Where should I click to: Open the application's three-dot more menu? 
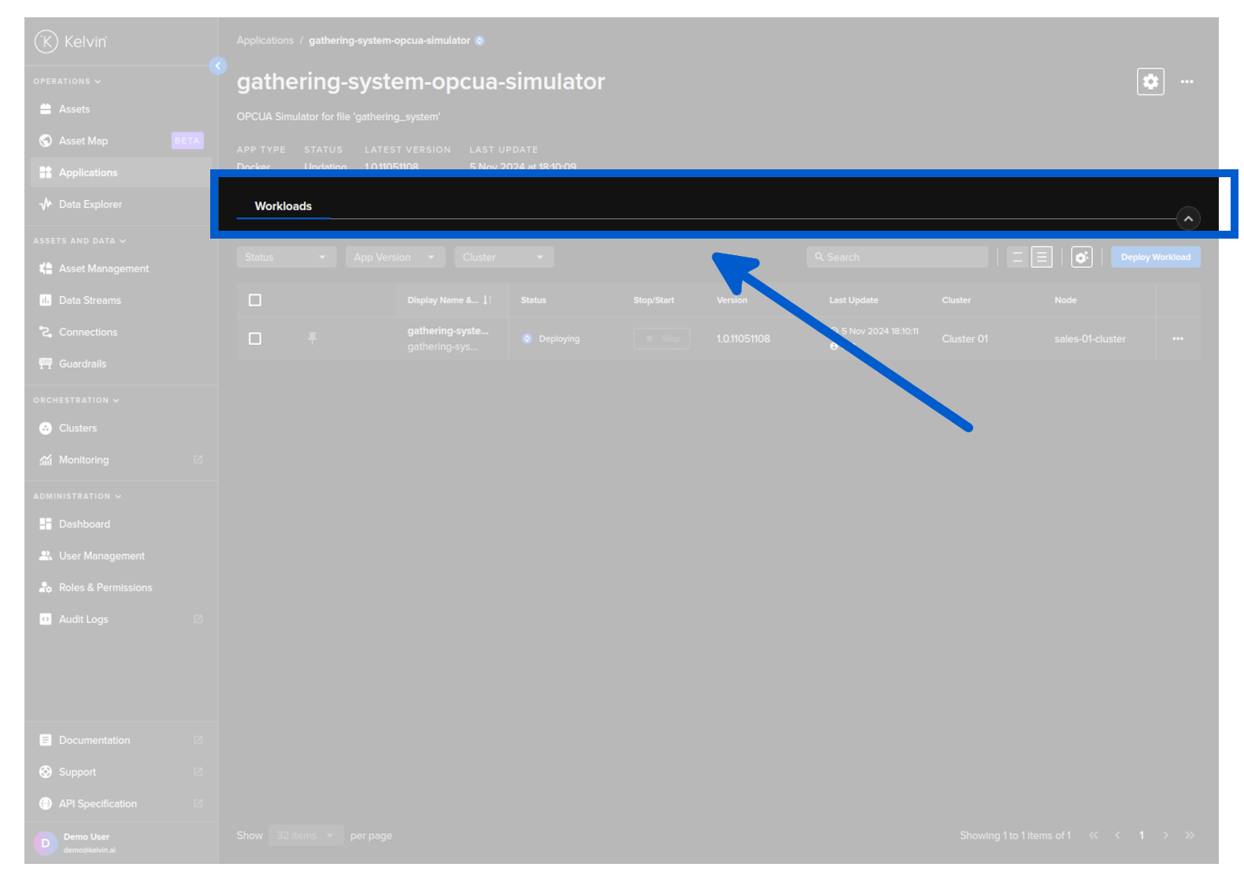[x=1187, y=82]
